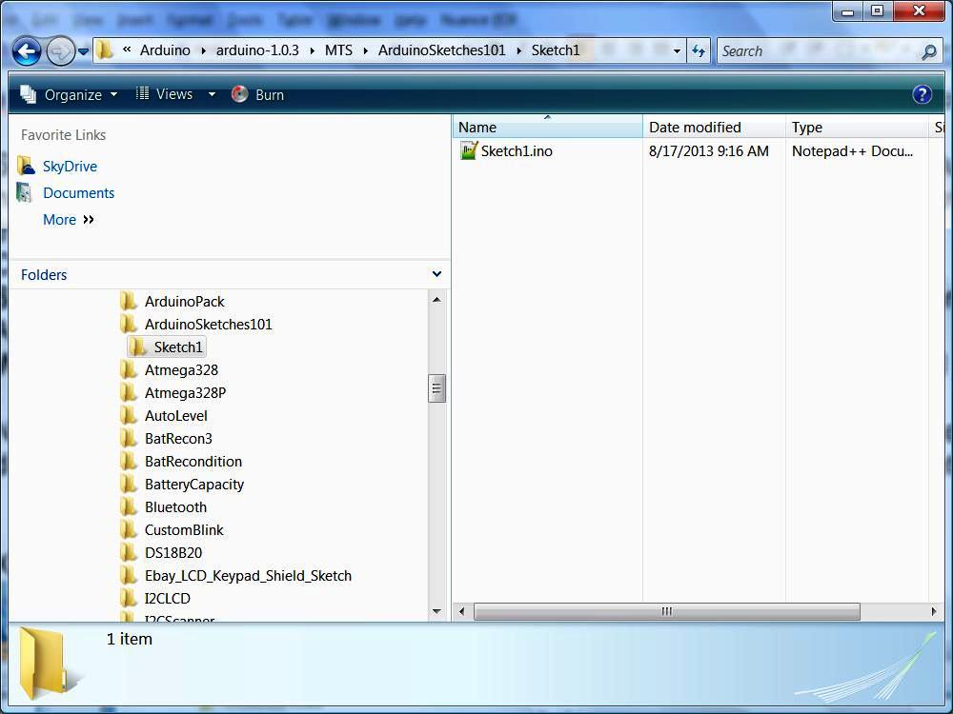
Task: Click the folder tree vertical scrollbar thumb
Action: click(x=436, y=388)
